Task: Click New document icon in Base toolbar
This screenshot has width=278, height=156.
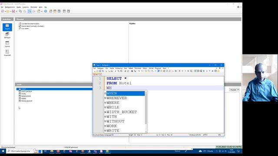Action: [3, 11]
